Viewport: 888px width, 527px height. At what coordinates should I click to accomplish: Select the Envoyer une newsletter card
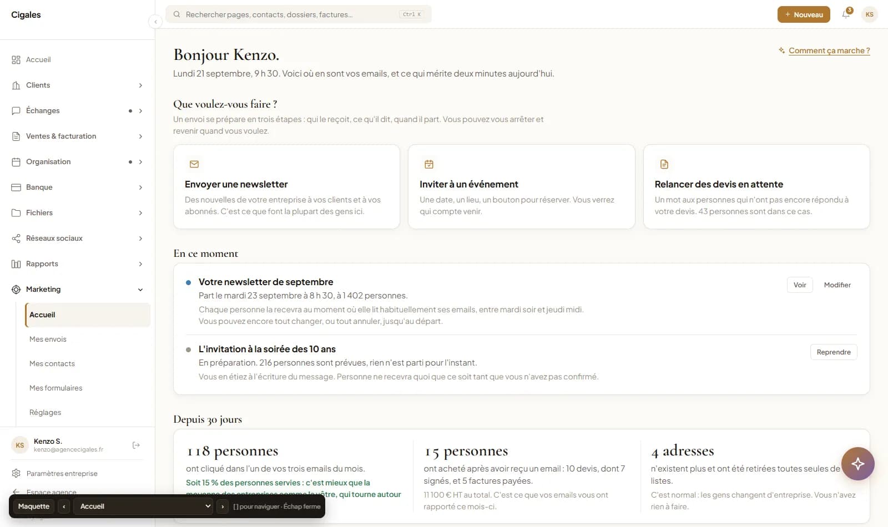286,187
